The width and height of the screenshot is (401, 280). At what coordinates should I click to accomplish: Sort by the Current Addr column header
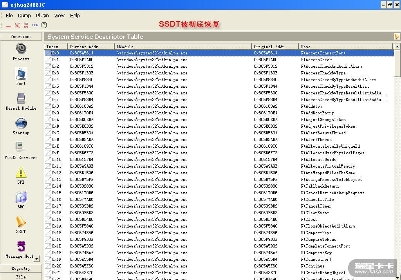pos(91,47)
